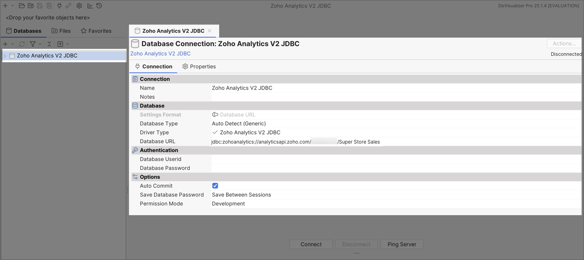Toggle the Auto Commit checkbox
This screenshot has height=260, width=584.
[215, 186]
